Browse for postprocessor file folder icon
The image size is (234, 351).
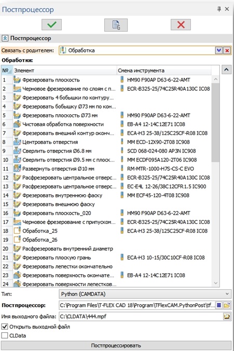(227, 305)
